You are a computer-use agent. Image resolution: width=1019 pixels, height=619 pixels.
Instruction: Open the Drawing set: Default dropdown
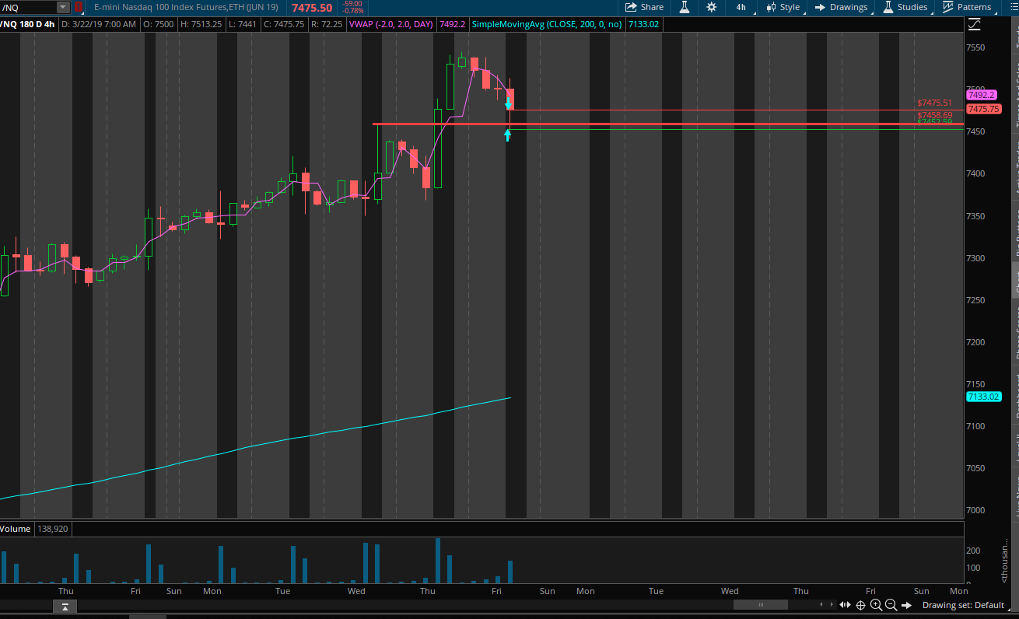[x=965, y=605]
